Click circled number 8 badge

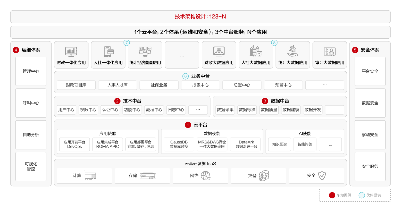274,43
